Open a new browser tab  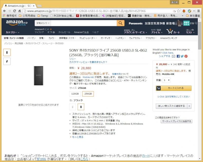(39, 6)
